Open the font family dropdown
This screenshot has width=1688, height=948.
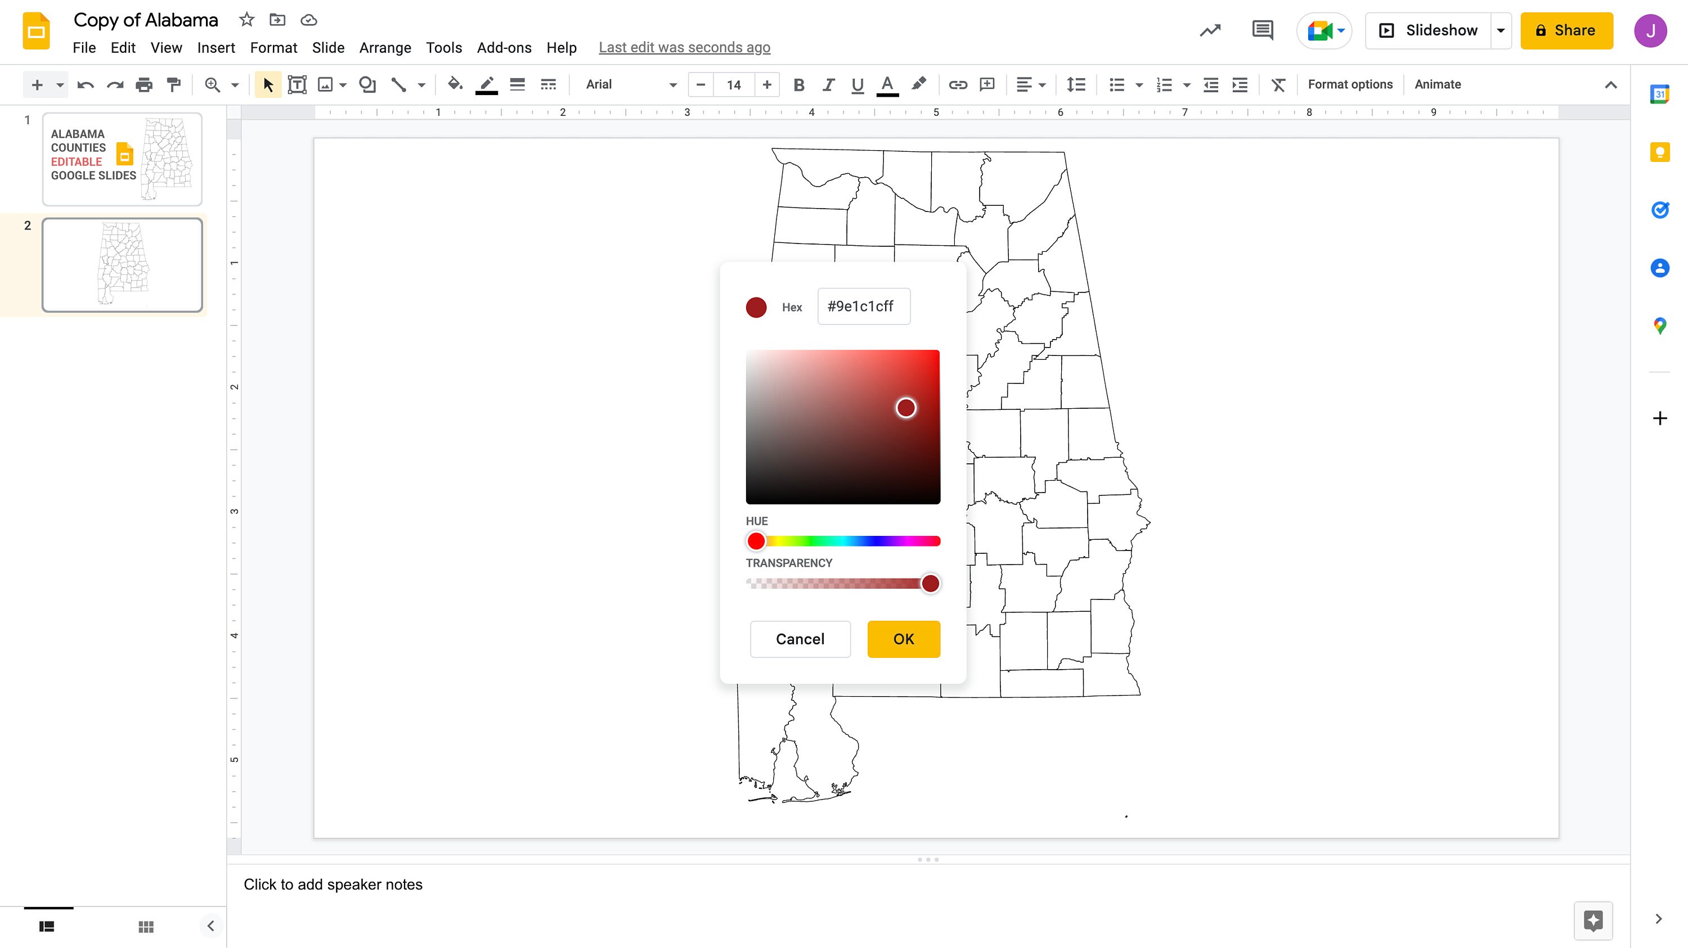point(629,84)
